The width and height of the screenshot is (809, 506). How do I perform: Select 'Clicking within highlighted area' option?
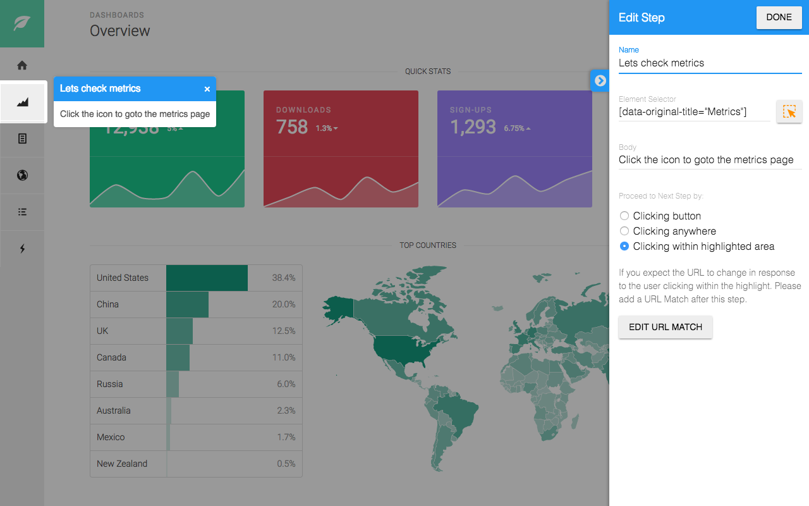click(x=624, y=246)
